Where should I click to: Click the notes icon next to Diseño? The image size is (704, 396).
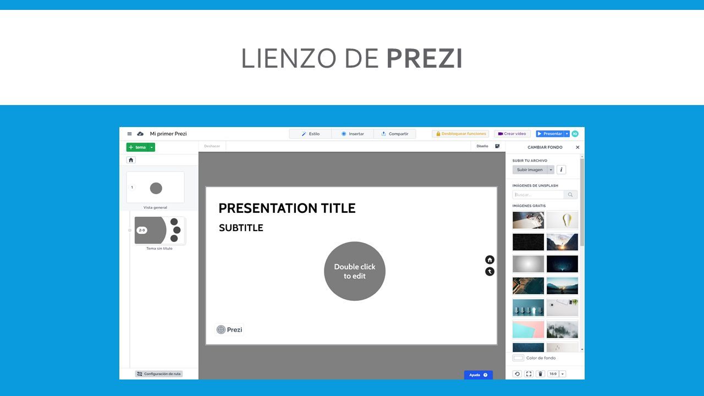pos(497,146)
